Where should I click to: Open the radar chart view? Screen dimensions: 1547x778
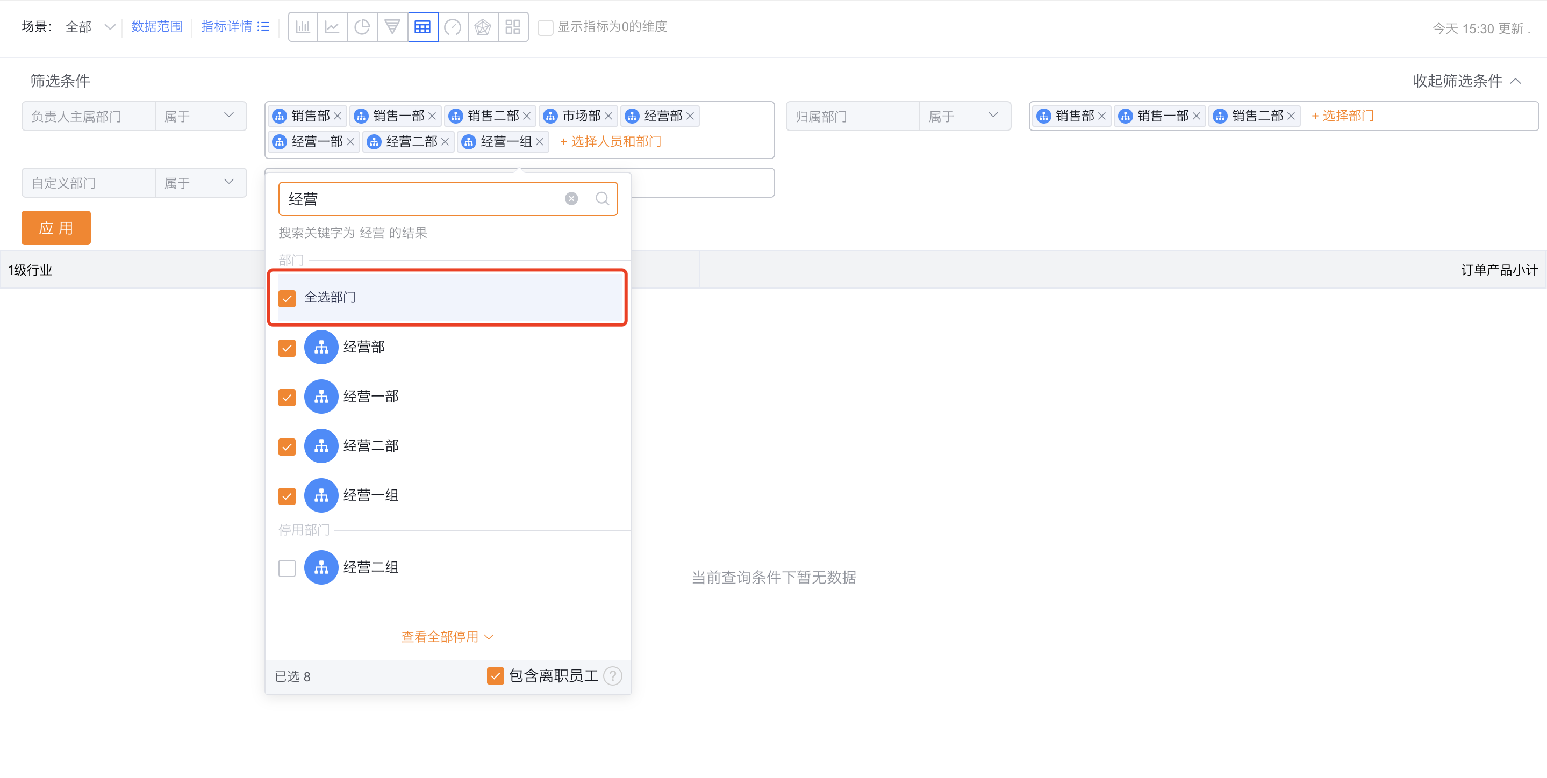tap(483, 26)
